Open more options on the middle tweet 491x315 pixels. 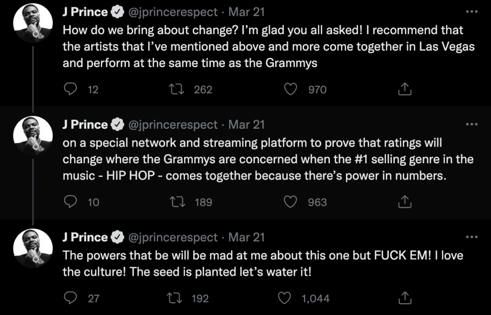[x=472, y=124]
